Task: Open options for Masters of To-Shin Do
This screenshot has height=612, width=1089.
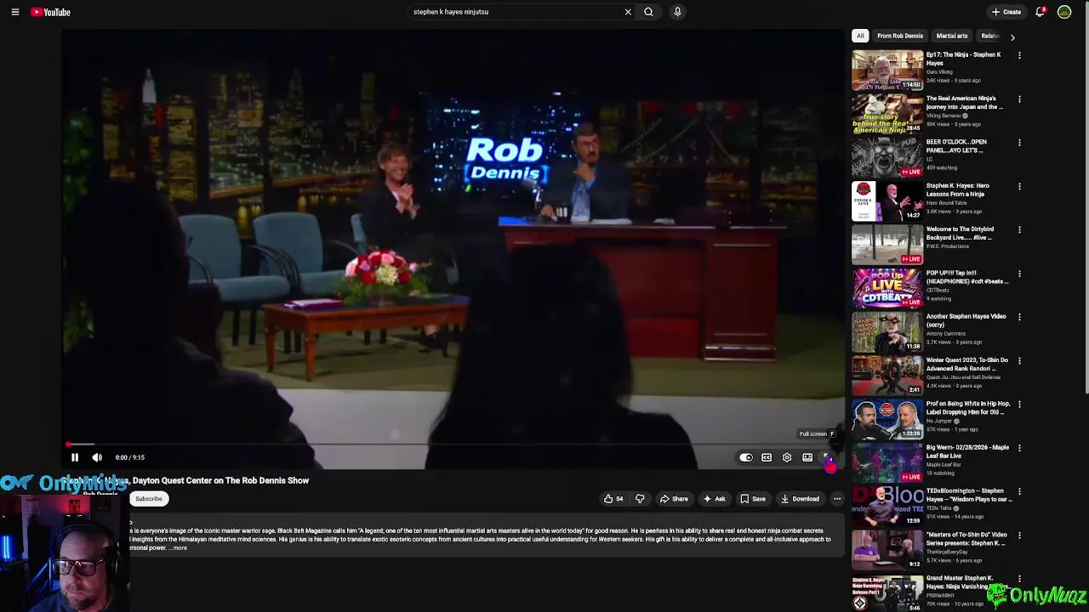Action: point(1019,535)
